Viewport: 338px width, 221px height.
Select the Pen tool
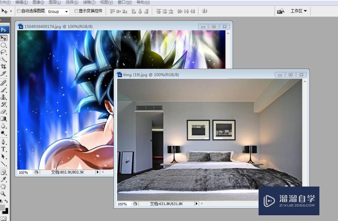point(3,142)
